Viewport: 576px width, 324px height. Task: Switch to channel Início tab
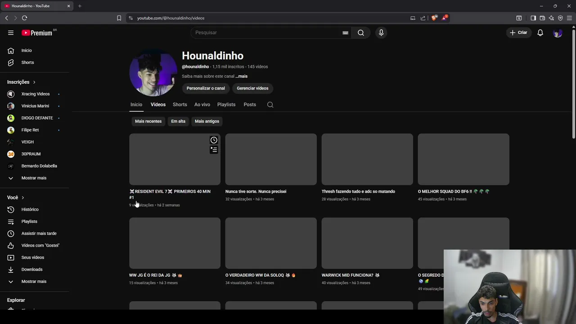(x=136, y=104)
